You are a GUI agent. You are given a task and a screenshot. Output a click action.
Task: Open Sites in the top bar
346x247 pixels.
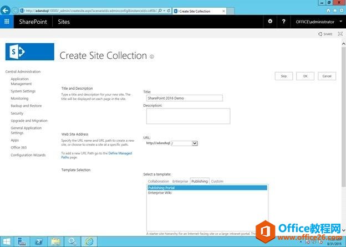point(64,22)
